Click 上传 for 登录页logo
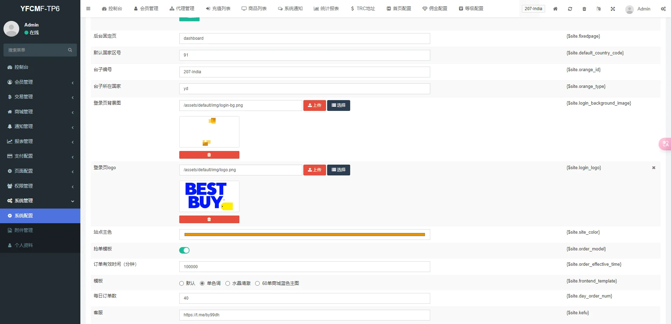 (315, 170)
